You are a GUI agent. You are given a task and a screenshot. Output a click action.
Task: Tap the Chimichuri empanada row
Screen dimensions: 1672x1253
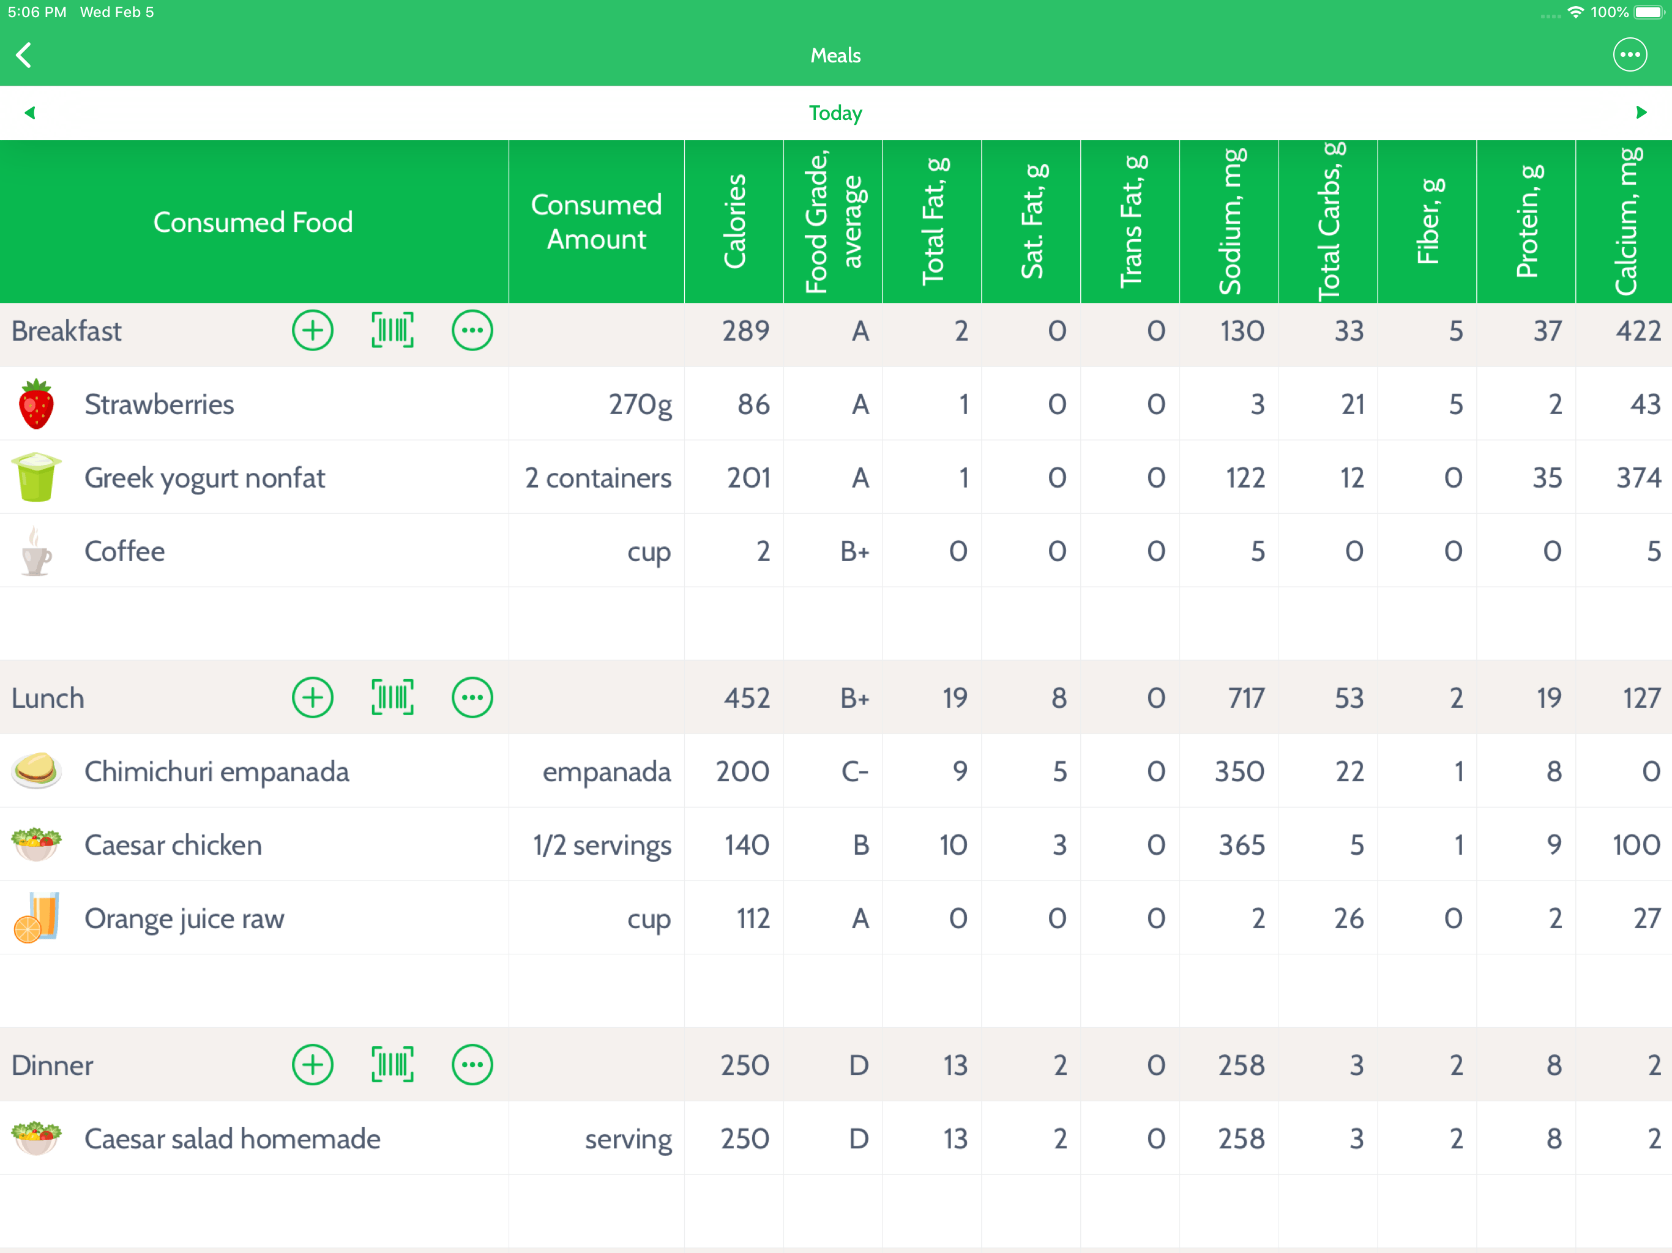217,772
